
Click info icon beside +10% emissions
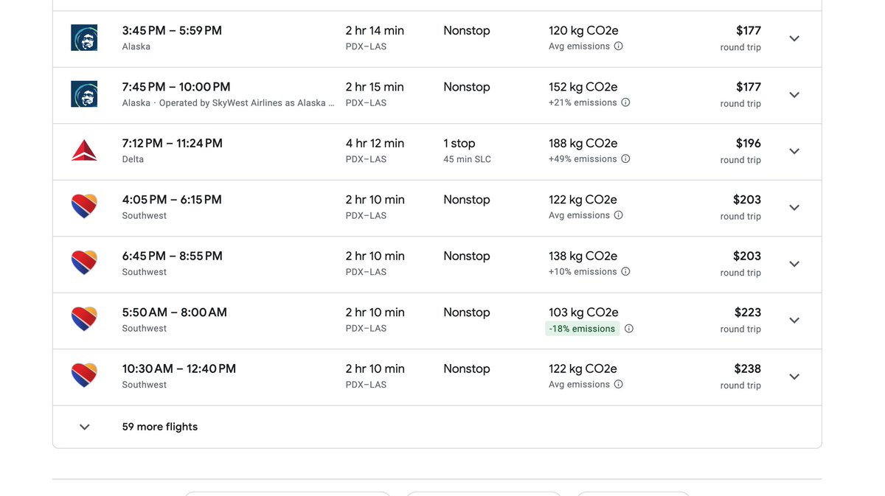625,272
